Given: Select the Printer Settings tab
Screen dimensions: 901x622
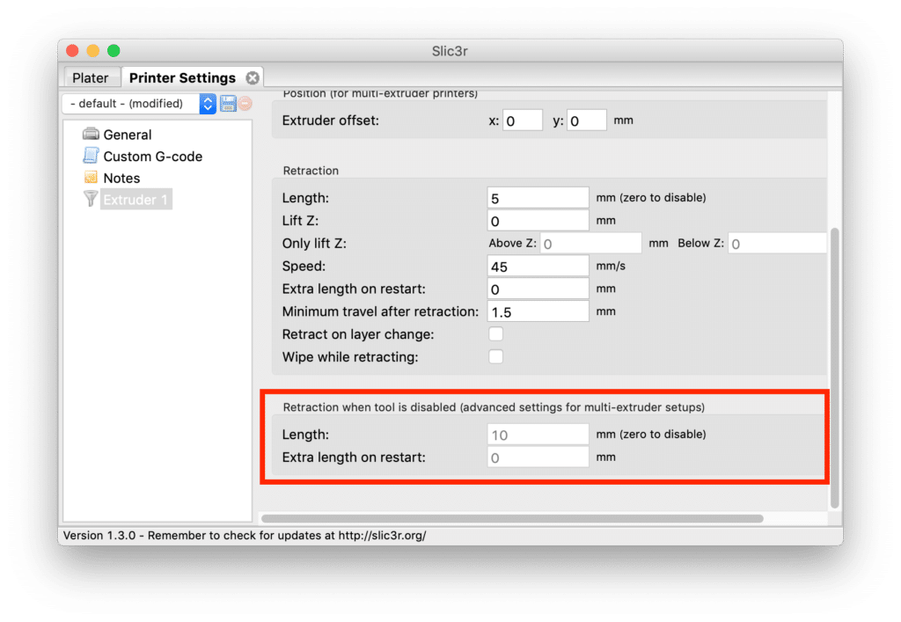Looking at the screenshot, I should pos(182,77).
